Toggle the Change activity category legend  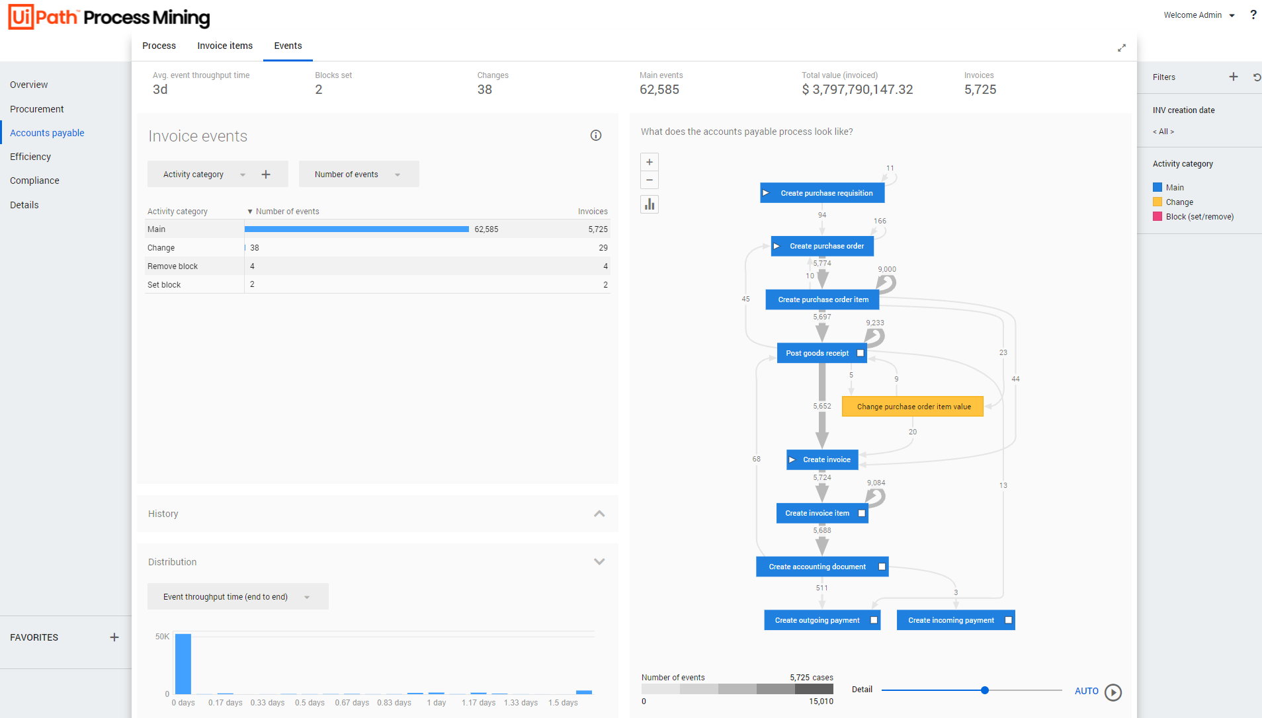[1173, 202]
